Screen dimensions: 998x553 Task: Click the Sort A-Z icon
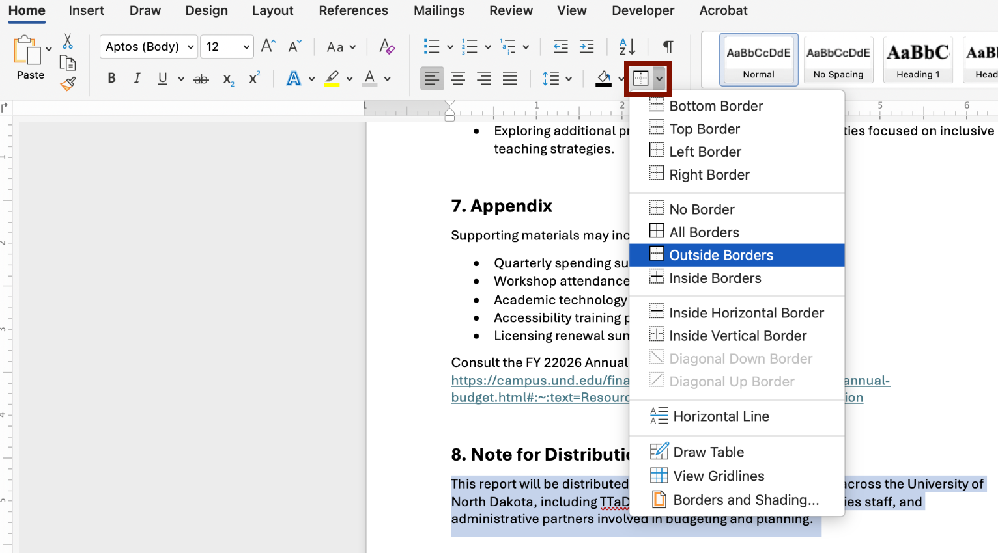(627, 47)
